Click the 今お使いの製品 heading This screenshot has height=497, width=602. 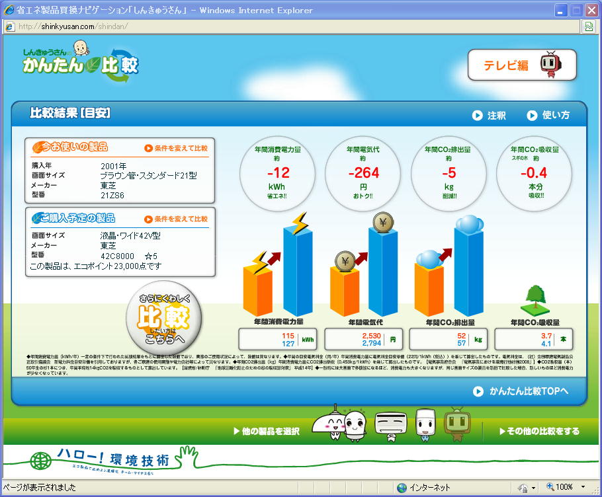tap(70, 147)
